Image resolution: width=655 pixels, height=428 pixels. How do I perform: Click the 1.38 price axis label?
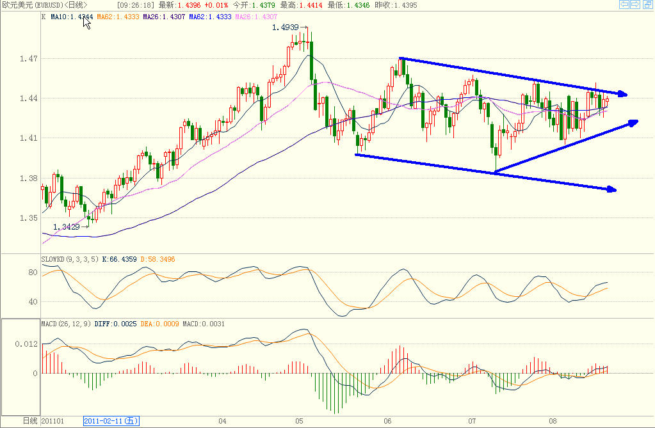coord(28,178)
